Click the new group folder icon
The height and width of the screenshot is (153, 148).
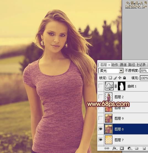[137, 148]
